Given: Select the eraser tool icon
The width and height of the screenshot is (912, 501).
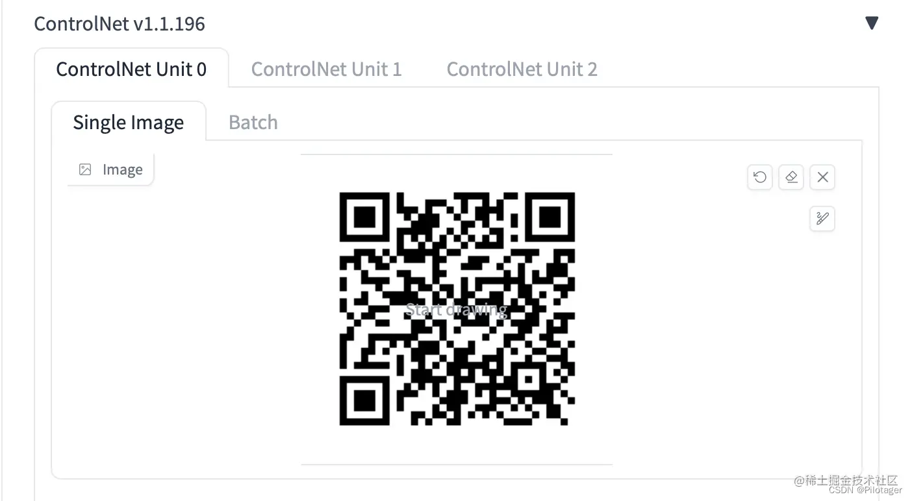Looking at the screenshot, I should (791, 177).
